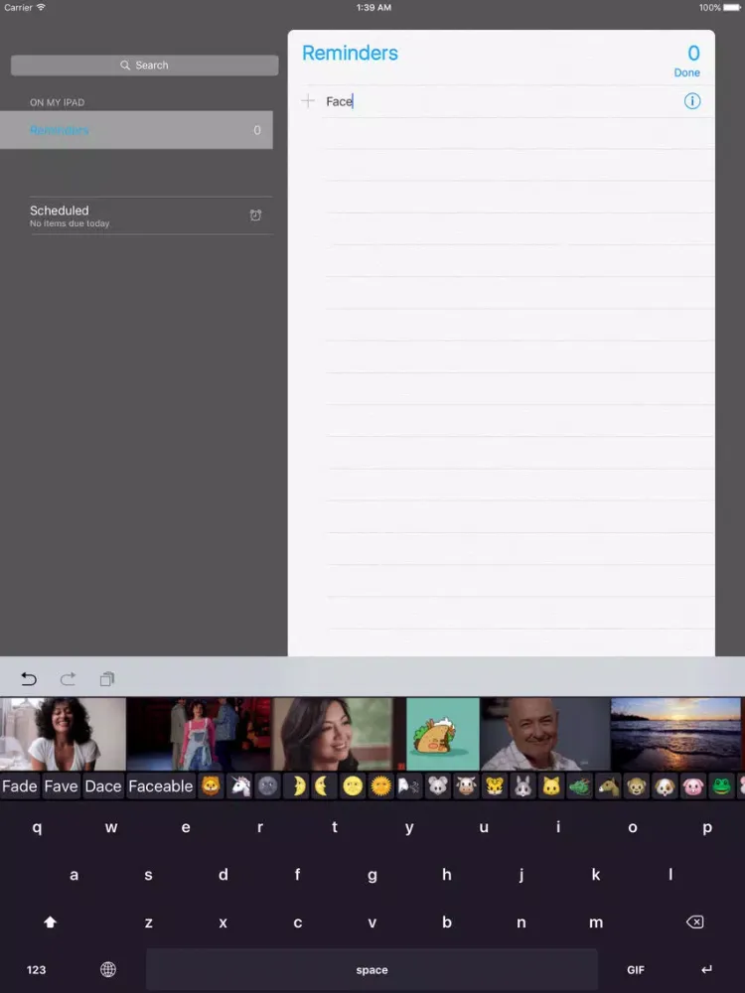
Task: Select the laughing curly-haired woman GIF
Action: 63,734
